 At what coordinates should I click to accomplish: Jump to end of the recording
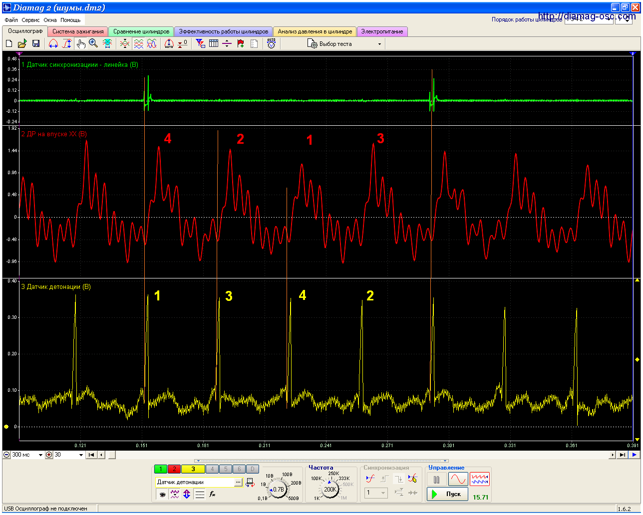622,455
